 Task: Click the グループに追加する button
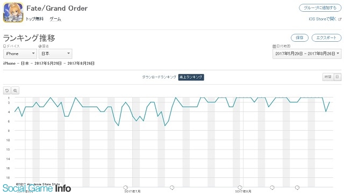[x=320, y=8]
